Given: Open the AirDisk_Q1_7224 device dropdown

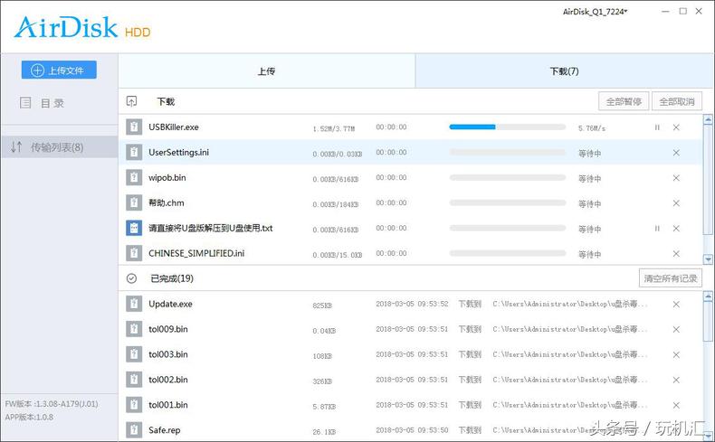Looking at the screenshot, I should click(595, 12).
